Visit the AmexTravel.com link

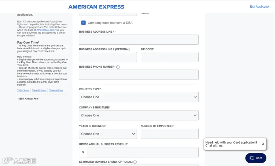[x=46, y=30]
